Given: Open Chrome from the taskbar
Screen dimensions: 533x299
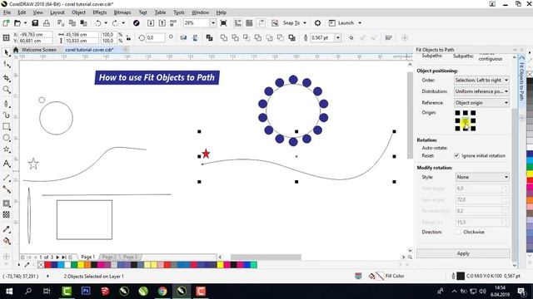Looking at the screenshot, I should point(162,292).
